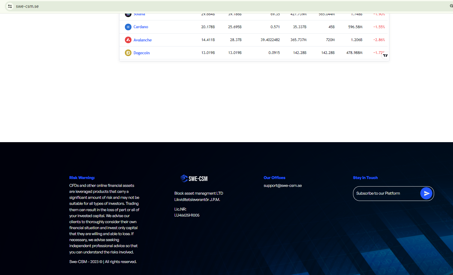Click the Dogecoin coin icon
Viewport: 453px width, 275px height.
tap(128, 53)
